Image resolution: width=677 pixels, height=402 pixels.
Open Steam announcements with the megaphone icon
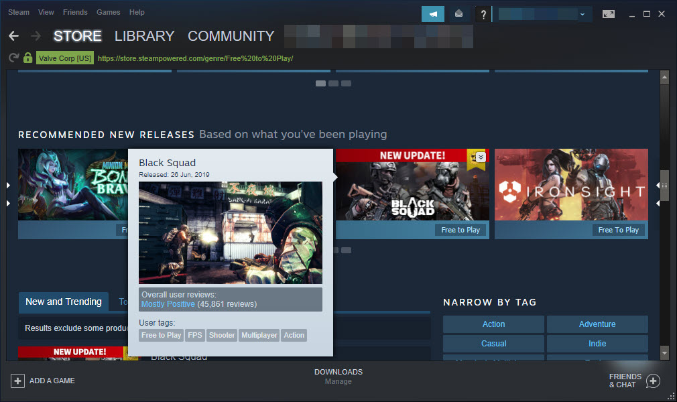(432, 13)
